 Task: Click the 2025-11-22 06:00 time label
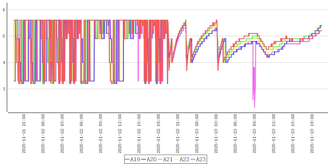pyautogui.click(x=81, y=134)
